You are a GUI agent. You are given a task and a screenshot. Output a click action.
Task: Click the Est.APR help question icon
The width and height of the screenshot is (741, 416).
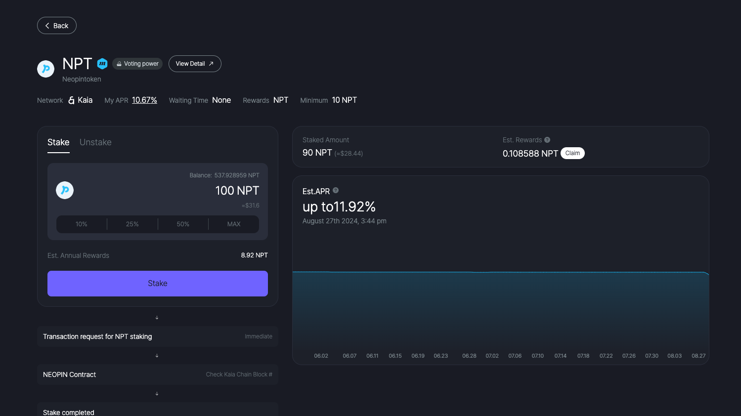[336, 190]
